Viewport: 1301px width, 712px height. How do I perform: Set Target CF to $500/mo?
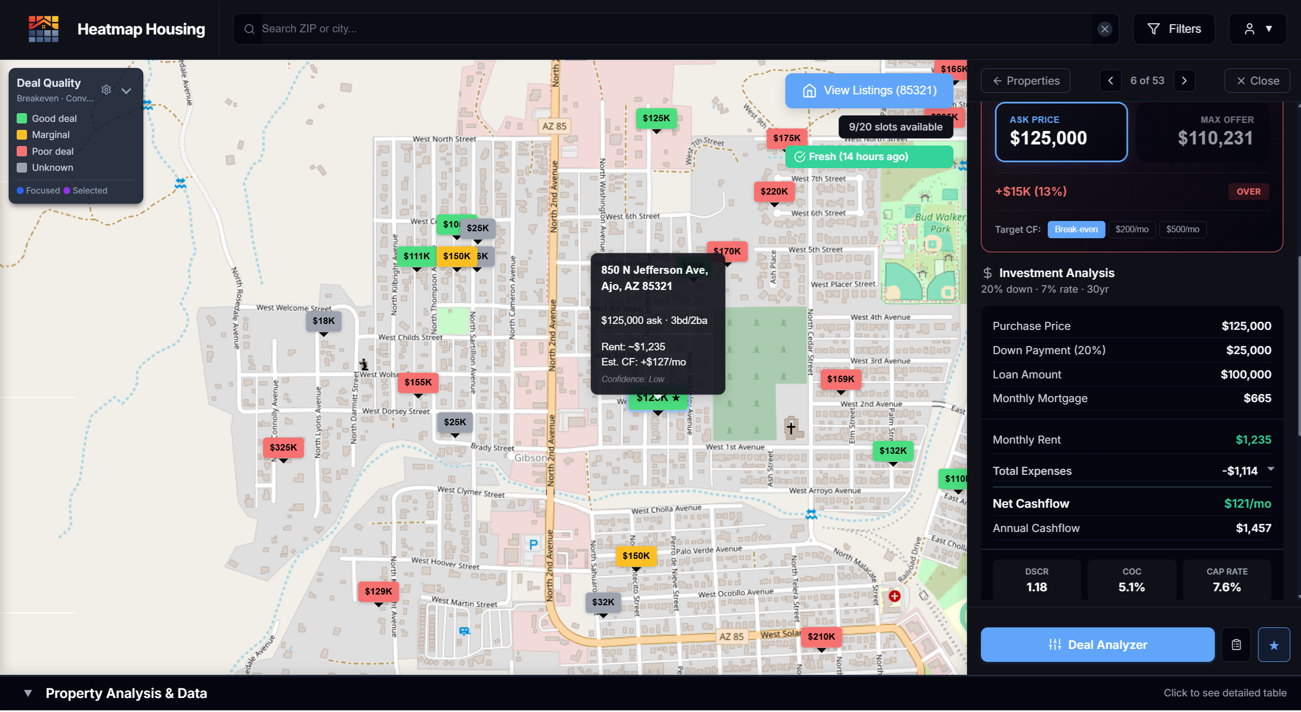click(x=1183, y=229)
